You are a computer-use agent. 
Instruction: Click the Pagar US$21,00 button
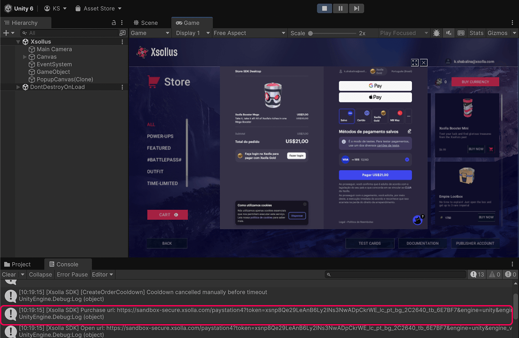[375, 175]
